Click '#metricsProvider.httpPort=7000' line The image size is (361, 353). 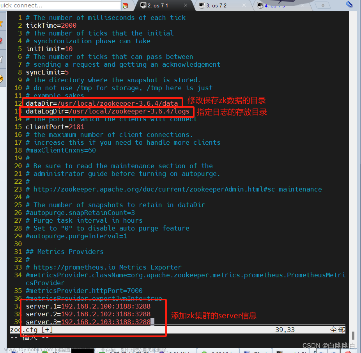click(84, 291)
